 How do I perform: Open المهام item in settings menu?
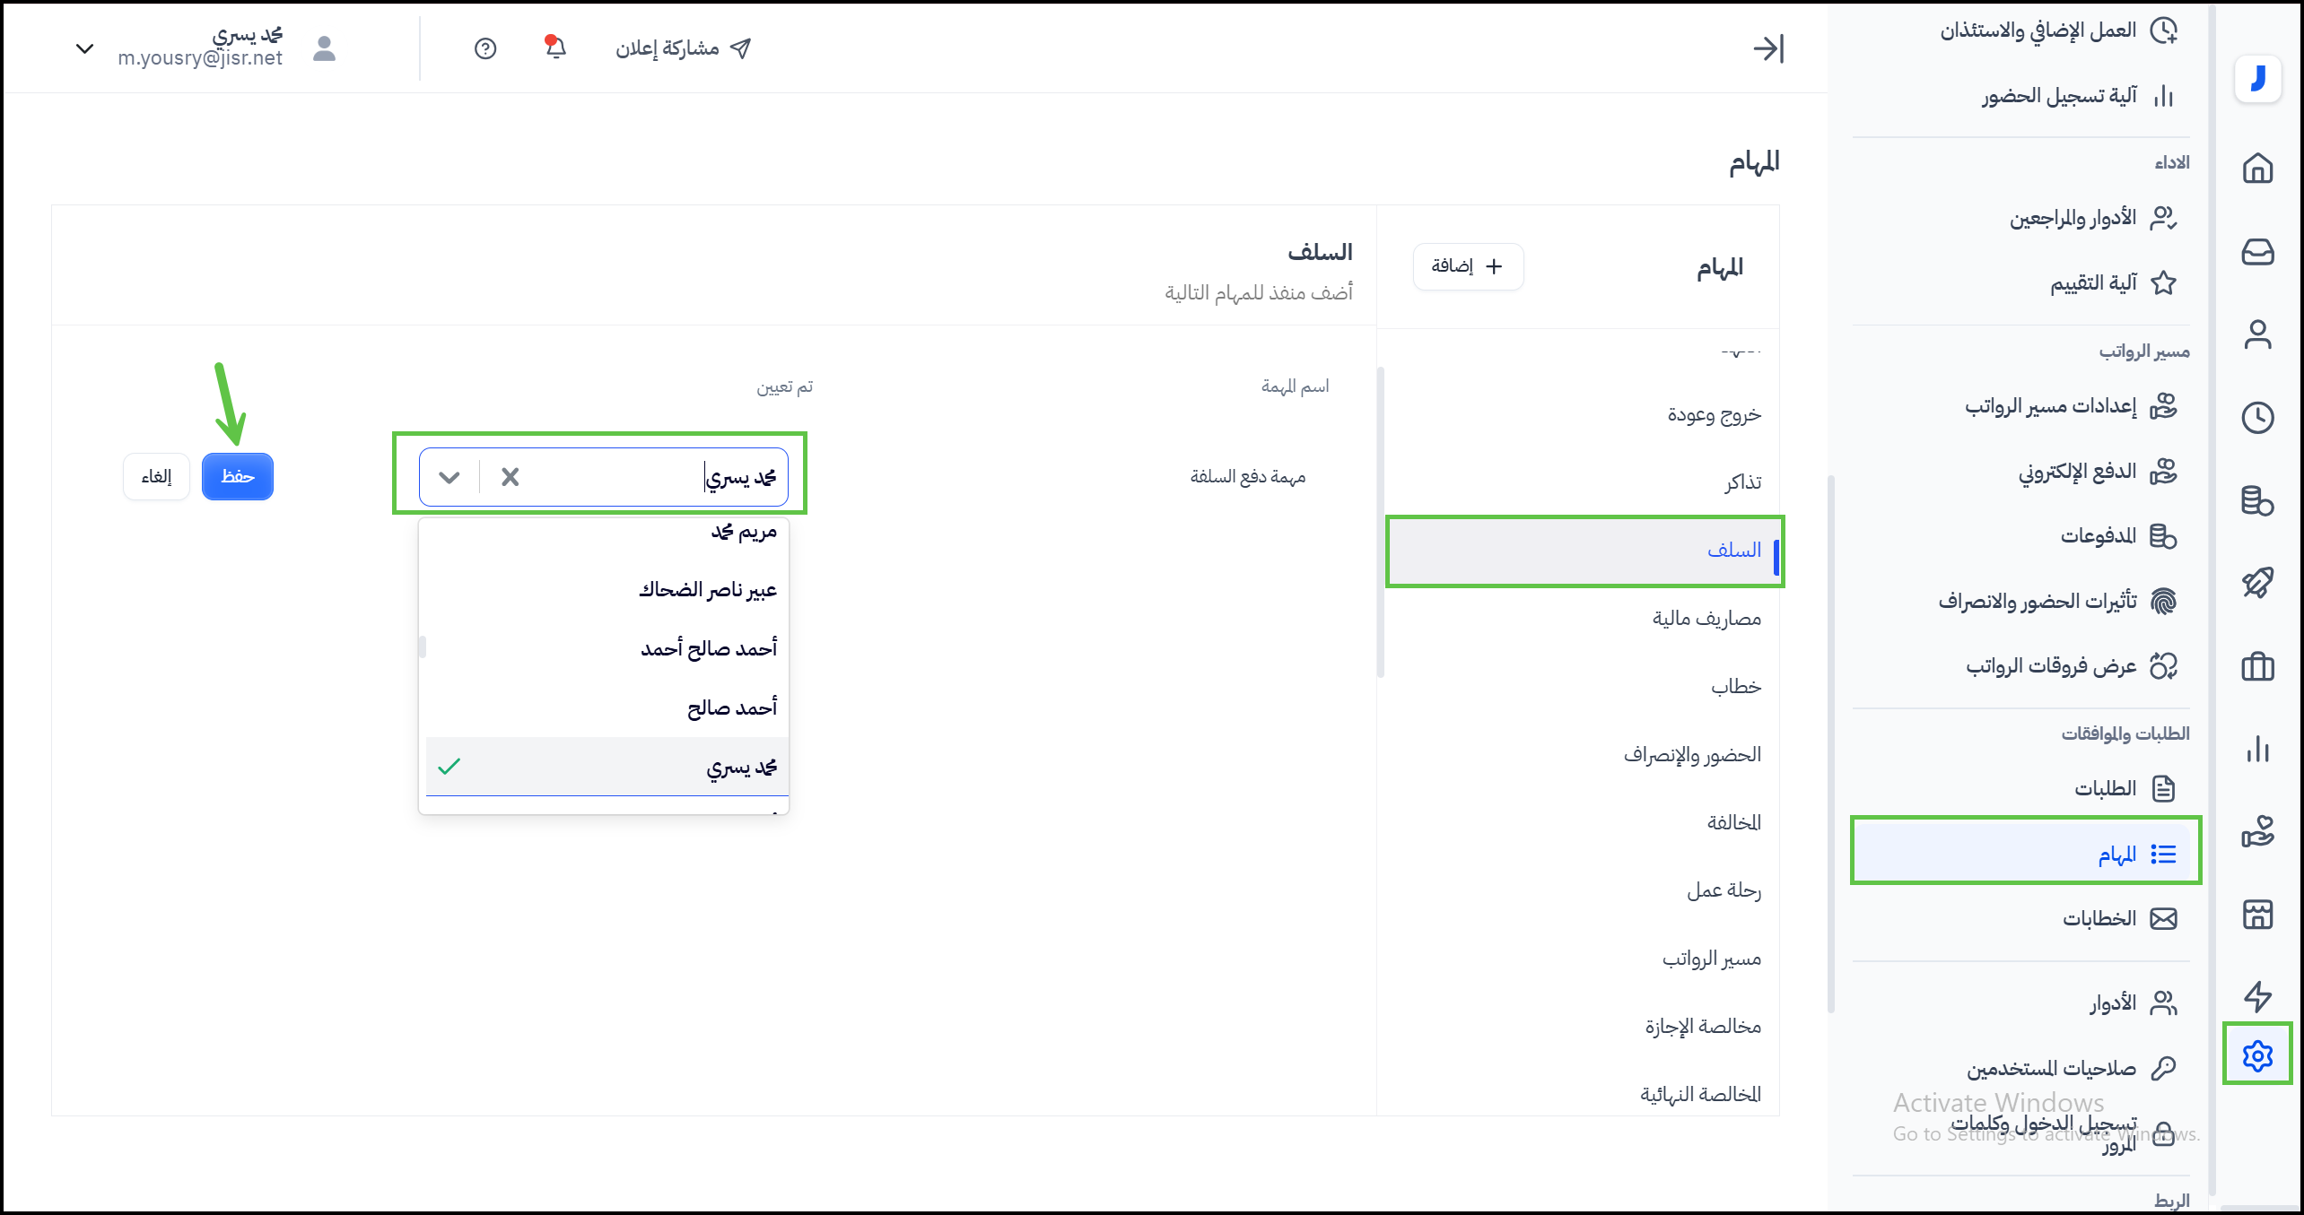(2116, 855)
